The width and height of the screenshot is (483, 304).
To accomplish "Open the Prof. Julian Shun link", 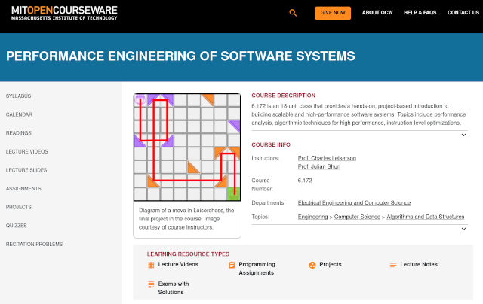I will click(319, 166).
